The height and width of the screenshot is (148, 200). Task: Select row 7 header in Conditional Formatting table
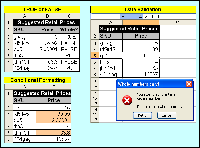(x=8, y=133)
